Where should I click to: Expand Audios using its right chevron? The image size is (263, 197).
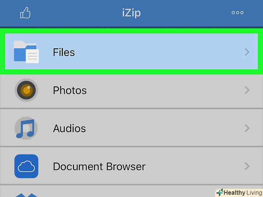click(x=247, y=128)
